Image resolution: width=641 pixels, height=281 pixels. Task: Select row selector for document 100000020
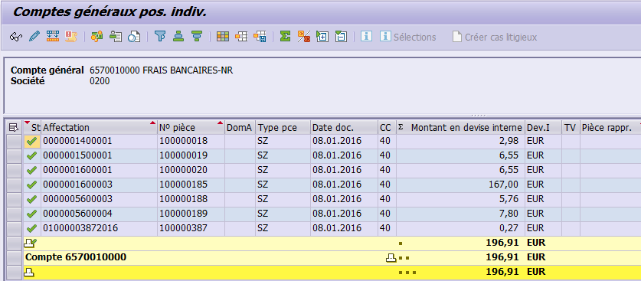[x=15, y=170]
